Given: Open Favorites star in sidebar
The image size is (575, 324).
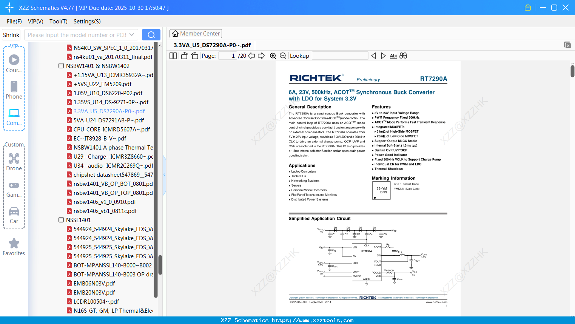Looking at the screenshot, I should point(14,243).
